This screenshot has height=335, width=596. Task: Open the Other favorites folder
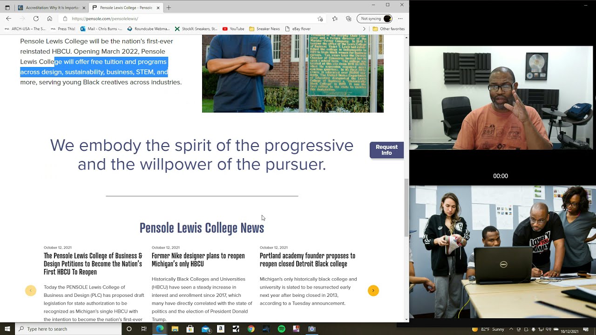click(x=389, y=29)
